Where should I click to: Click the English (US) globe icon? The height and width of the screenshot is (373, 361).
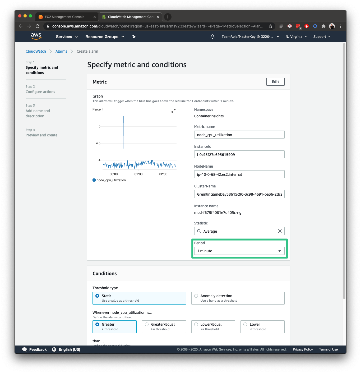(54, 349)
